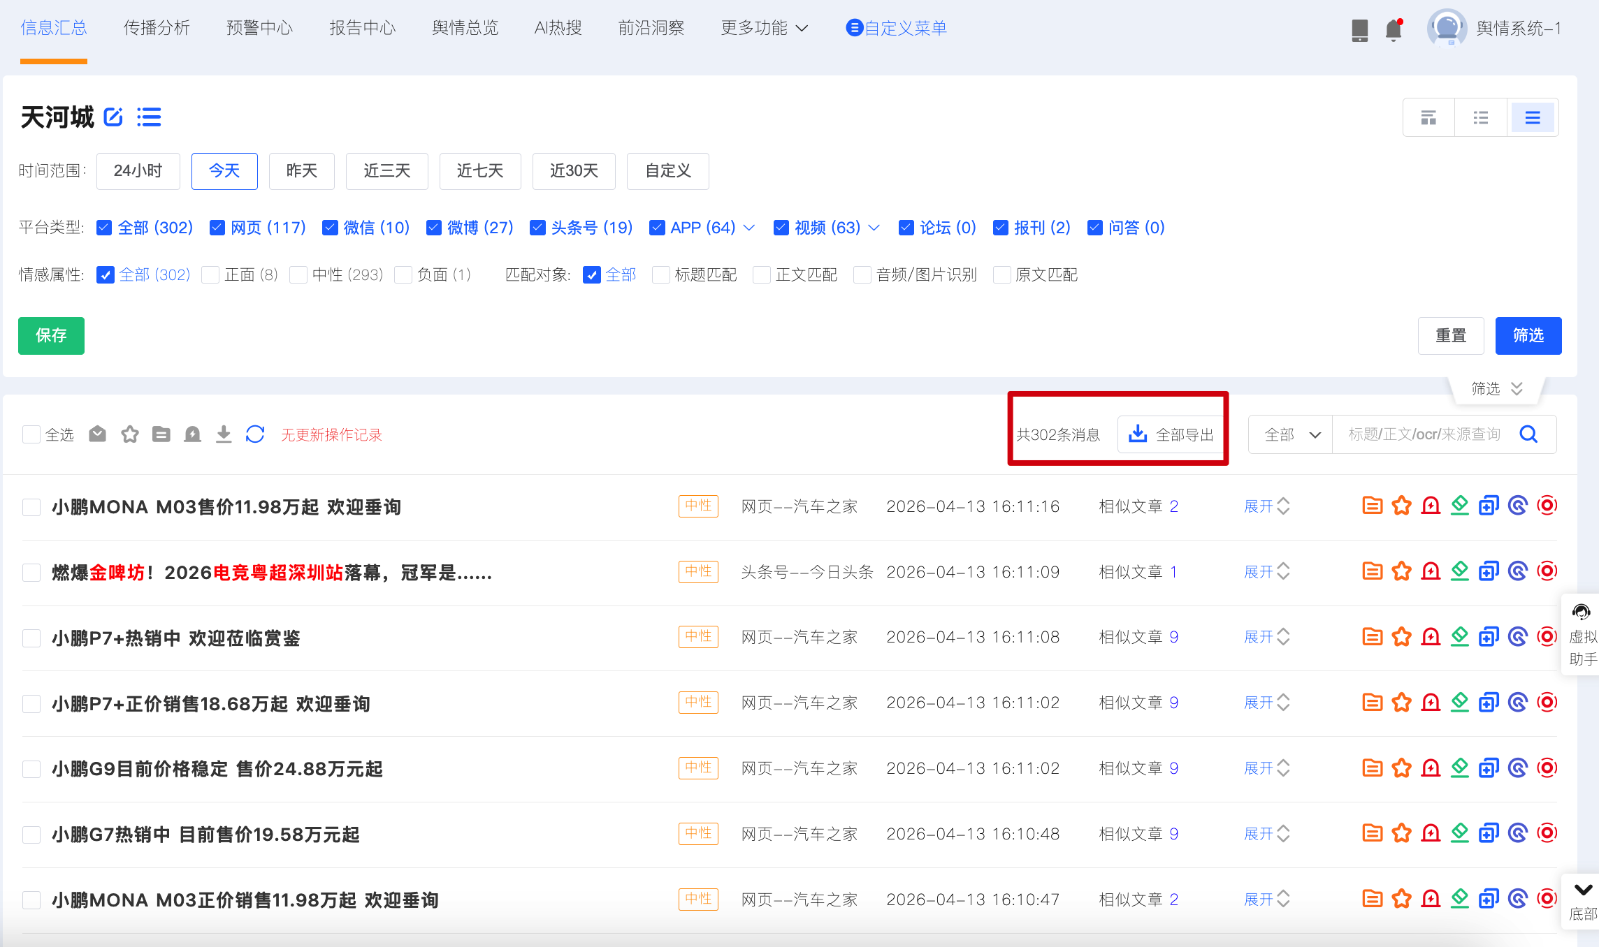Open the mobile device icon in header
Image resolution: width=1599 pixels, height=947 pixels.
(x=1359, y=29)
